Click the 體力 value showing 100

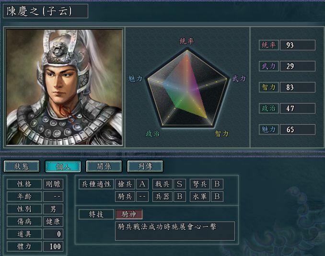53,246
